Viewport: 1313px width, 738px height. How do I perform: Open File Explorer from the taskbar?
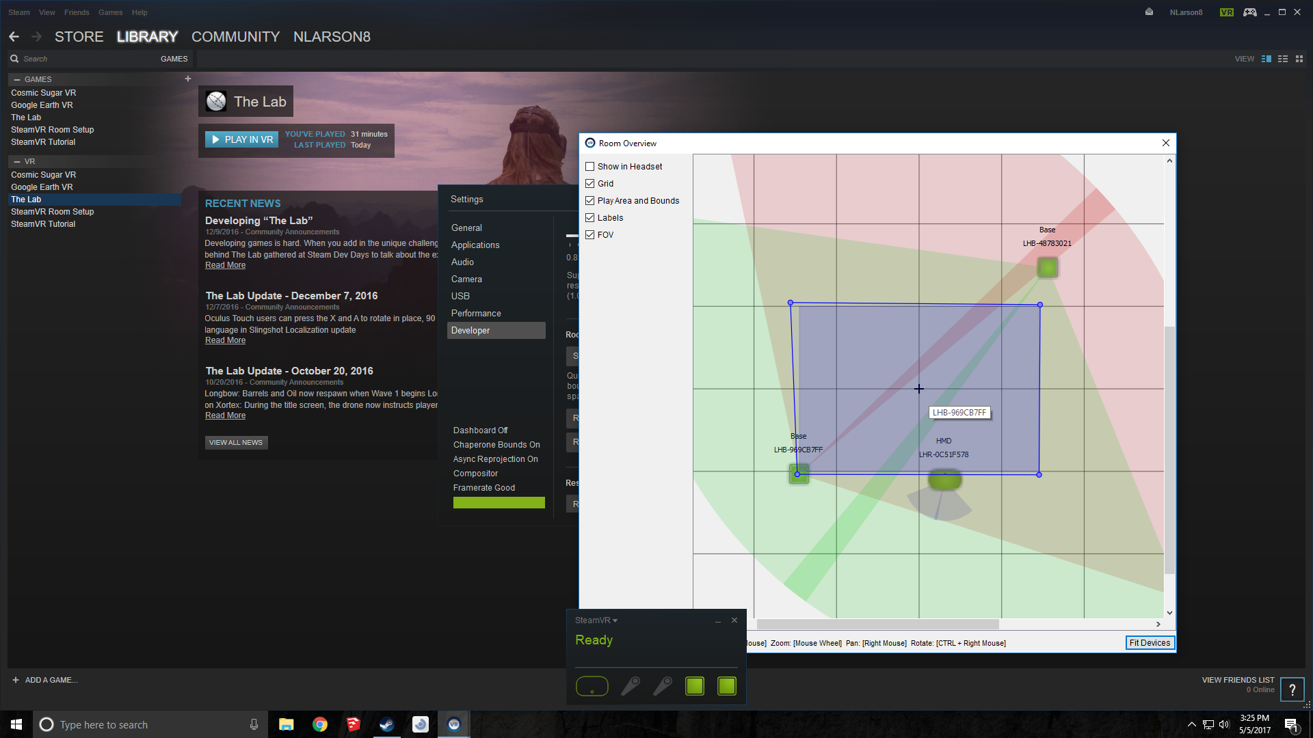(287, 724)
